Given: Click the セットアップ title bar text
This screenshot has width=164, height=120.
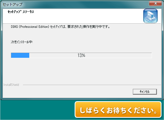Looking at the screenshot, I should pos(13,4).
